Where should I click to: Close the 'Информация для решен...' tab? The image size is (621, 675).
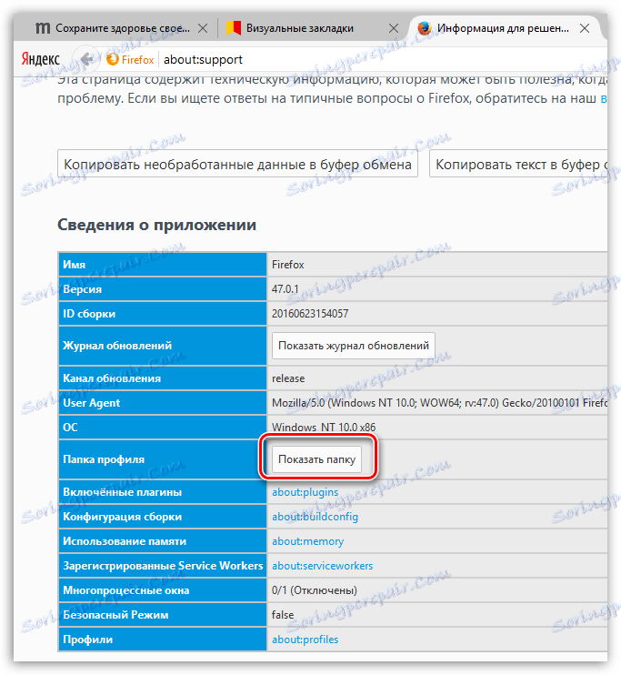pos(585,28)
